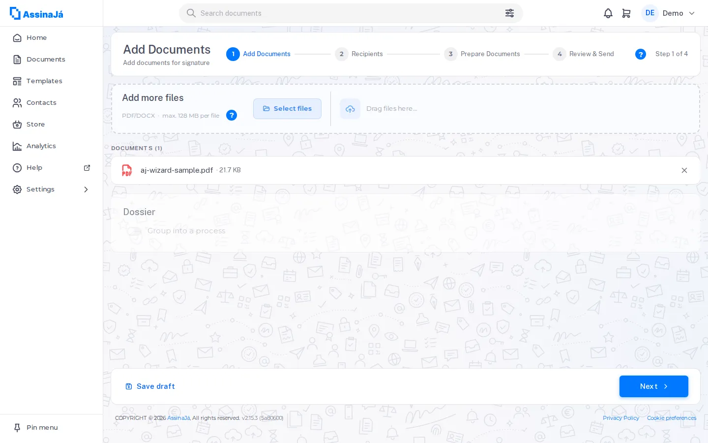The height and width of the screenshot is (443, 708).
Task: Open Contacts in the sidebar
Action: coord(51,103)
